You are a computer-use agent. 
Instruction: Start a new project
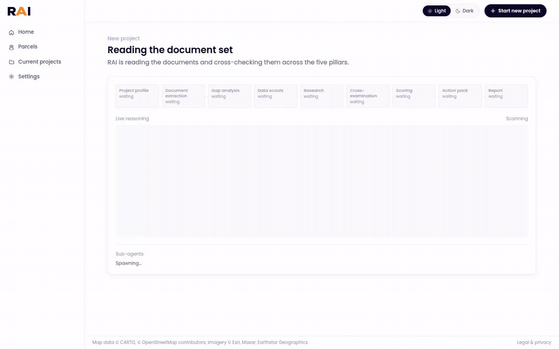(x=515, y=11)
